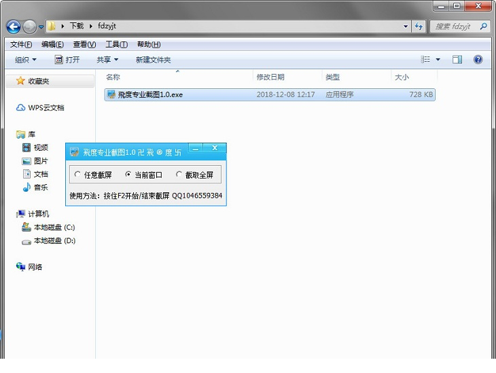Open help via the blue question icon
496x373 pixels.
478,60
